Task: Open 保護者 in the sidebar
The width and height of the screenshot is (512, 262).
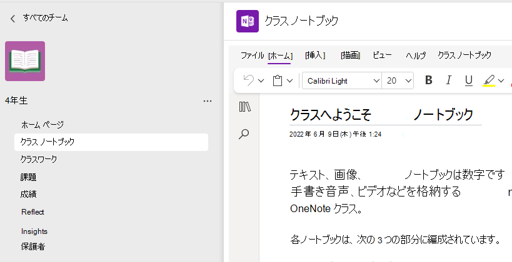Action: point(33,246)
